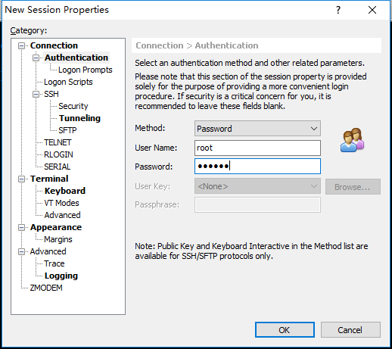Screen dimensions: 392x349
Task: Open the Logging category
Action: pos(61,276)
